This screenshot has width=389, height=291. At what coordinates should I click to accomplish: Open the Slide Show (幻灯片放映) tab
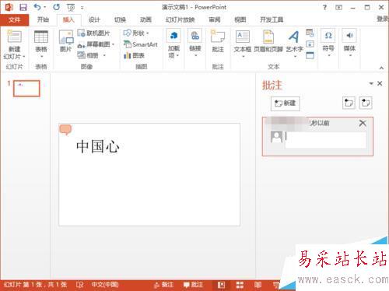click(180, 19)
